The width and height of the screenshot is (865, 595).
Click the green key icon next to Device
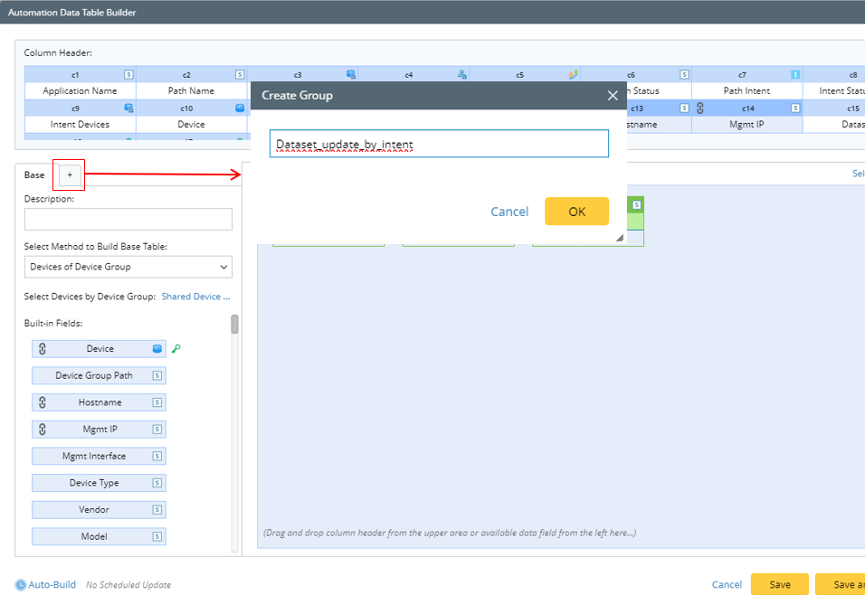176,348
